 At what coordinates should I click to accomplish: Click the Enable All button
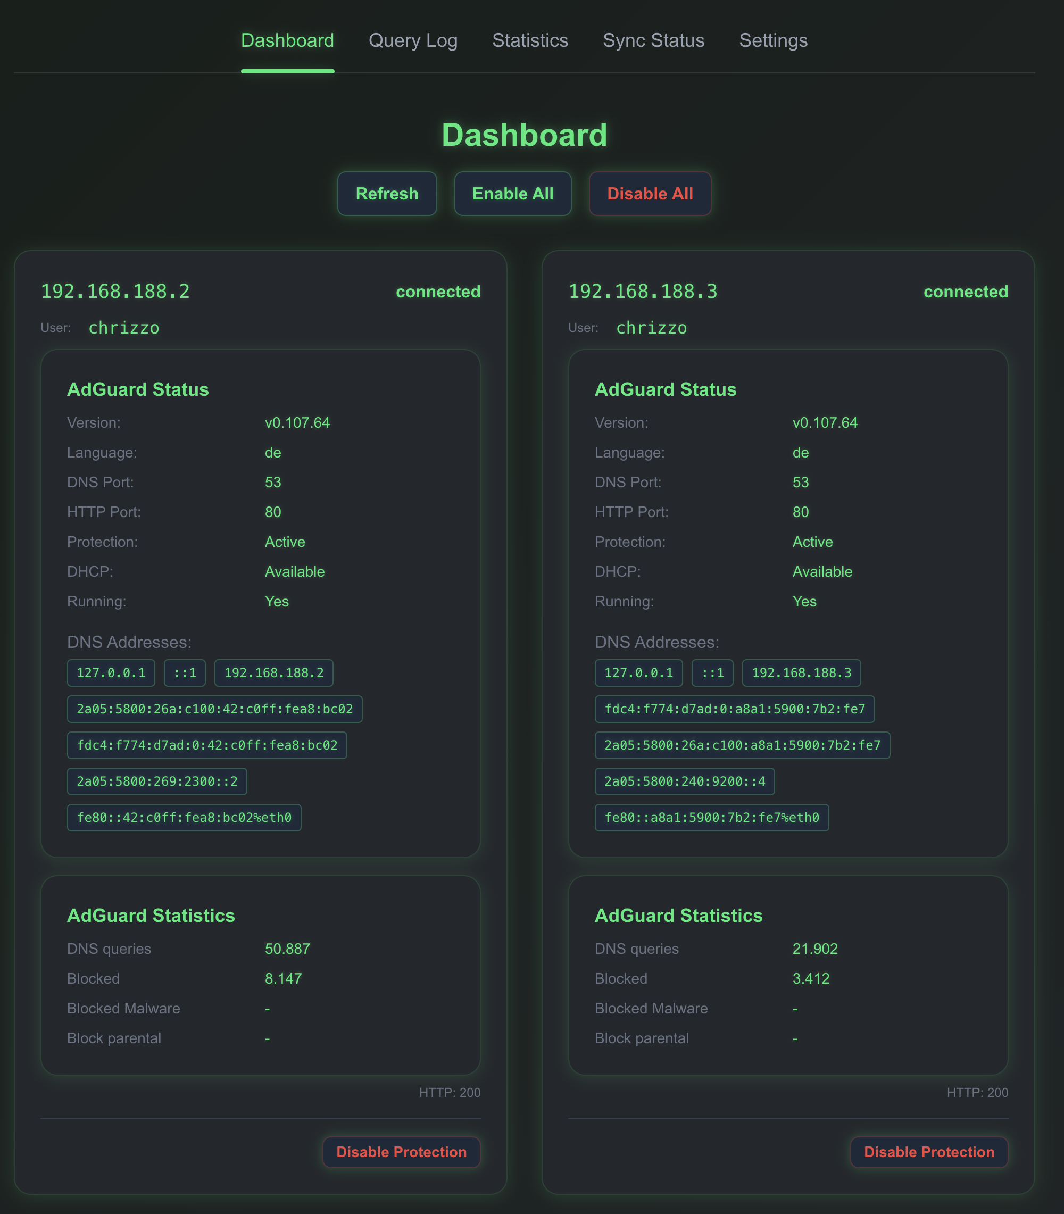coord(512,194)
